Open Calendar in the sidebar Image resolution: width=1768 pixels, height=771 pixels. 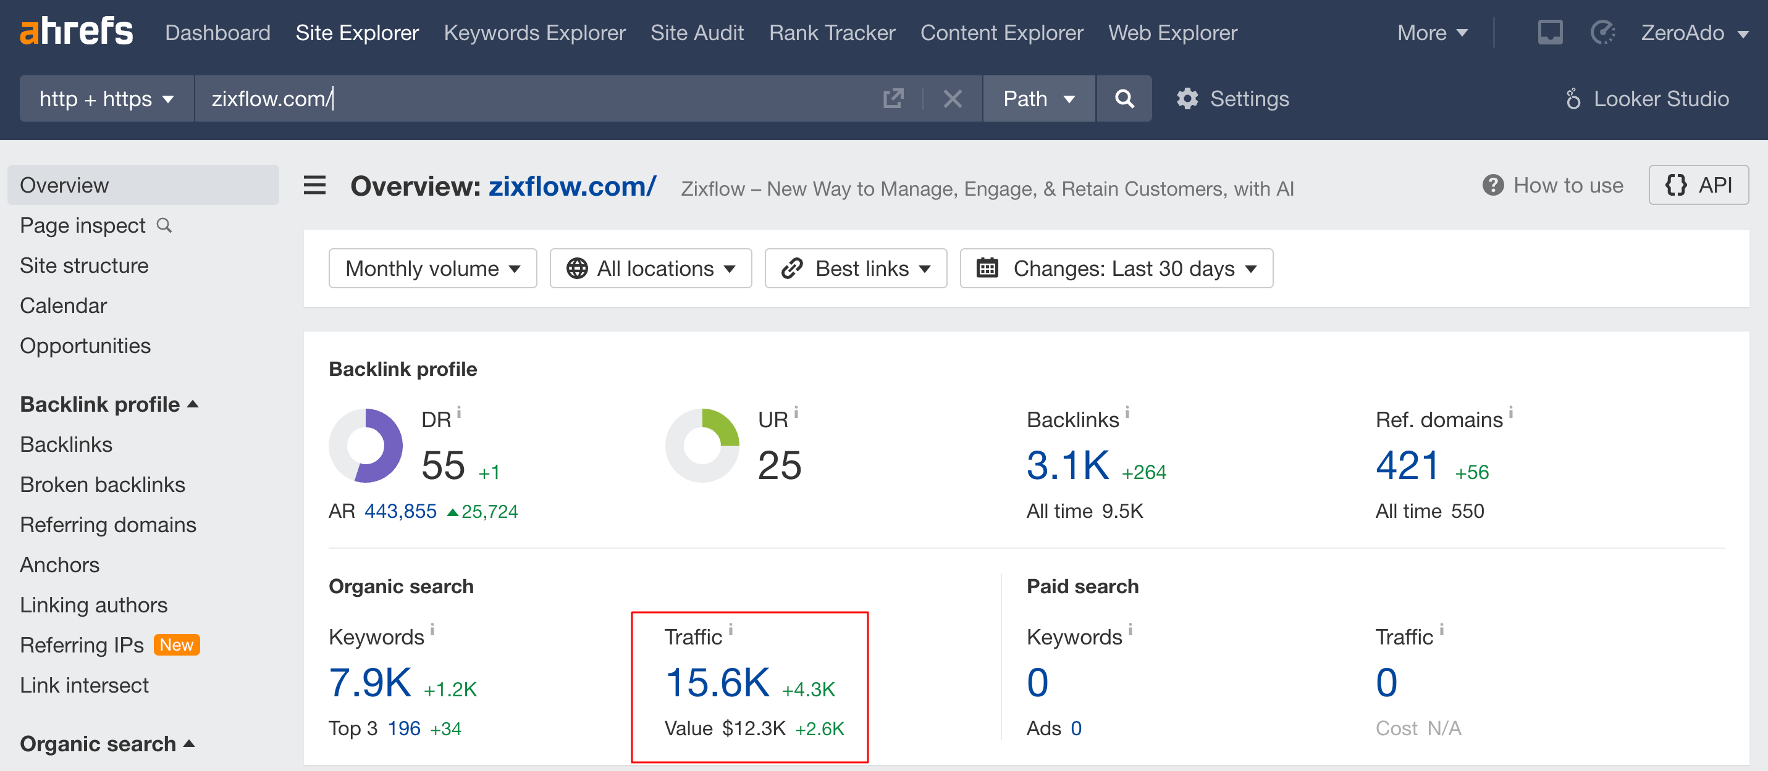coord(63,305)
